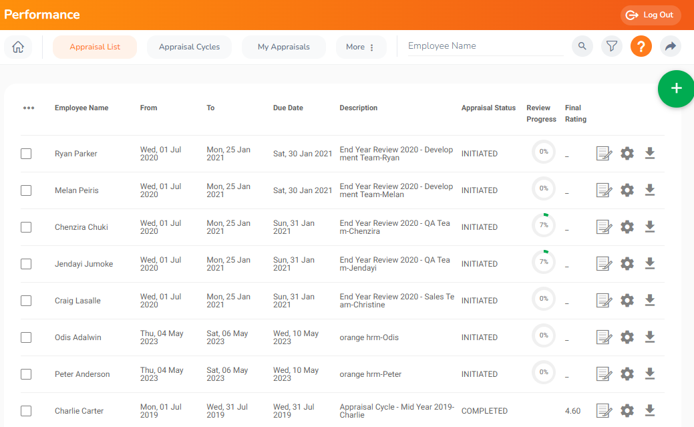Open Melan Peiris appraisal form icon

[604, 190]
